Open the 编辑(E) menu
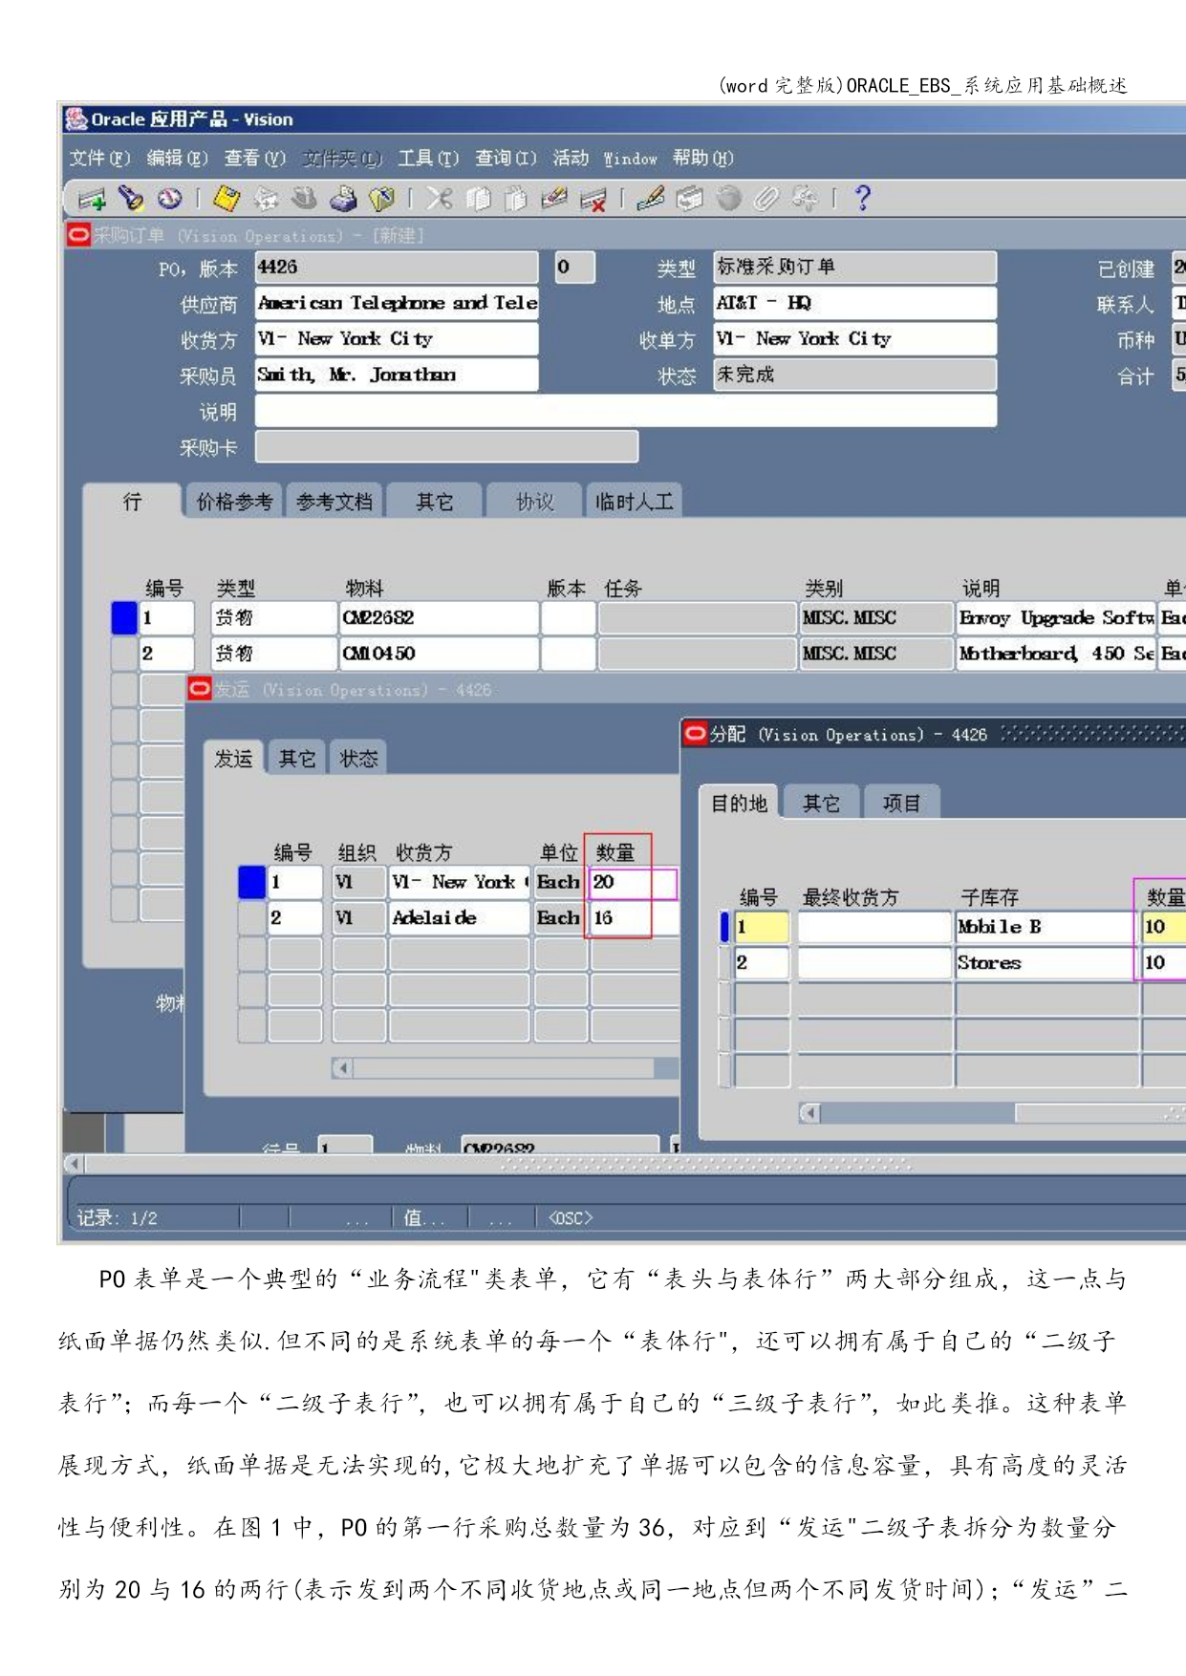 point(177,158)
